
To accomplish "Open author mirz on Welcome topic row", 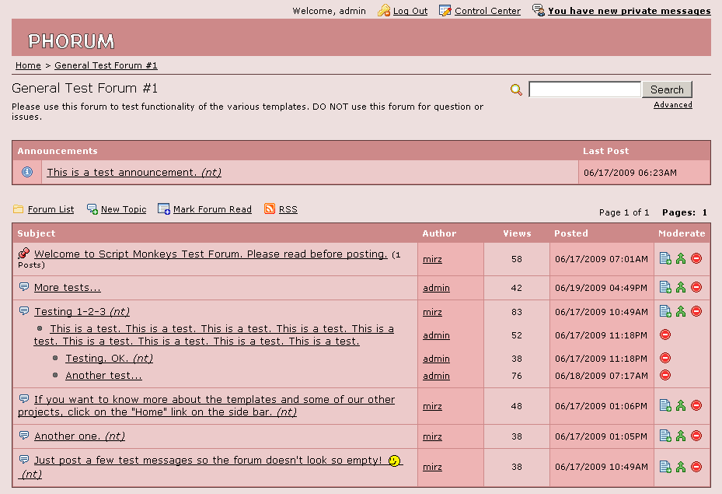I will (432, 259).
